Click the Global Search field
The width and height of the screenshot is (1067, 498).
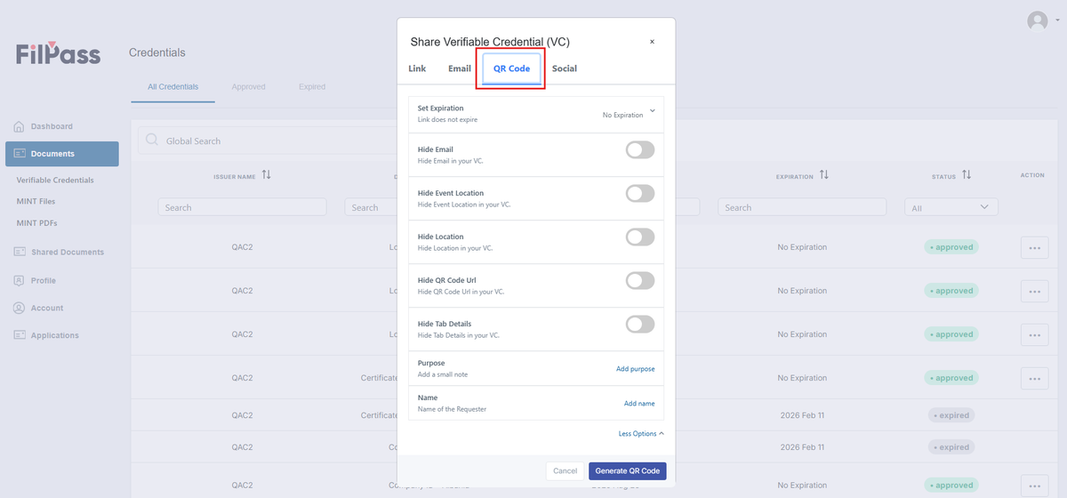pos(267,141)
